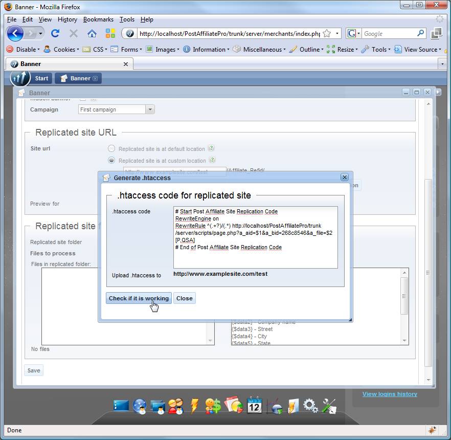Image resolution: width=451 pixels, height=440 pixels.
Task: Click the scroll-down arrow of the files list
Action: 210,341
